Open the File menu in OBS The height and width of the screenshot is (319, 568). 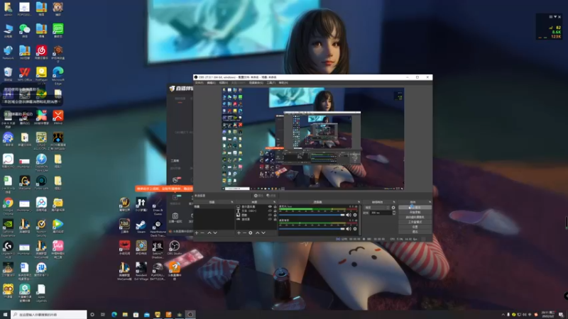pos(199,83)
